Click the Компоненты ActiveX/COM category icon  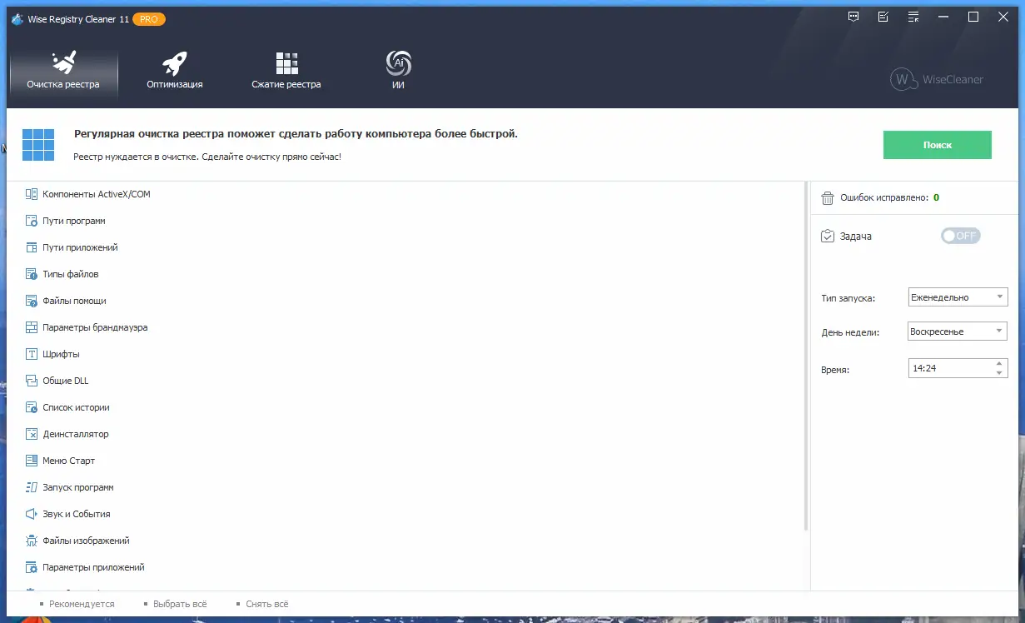[31, 193]
